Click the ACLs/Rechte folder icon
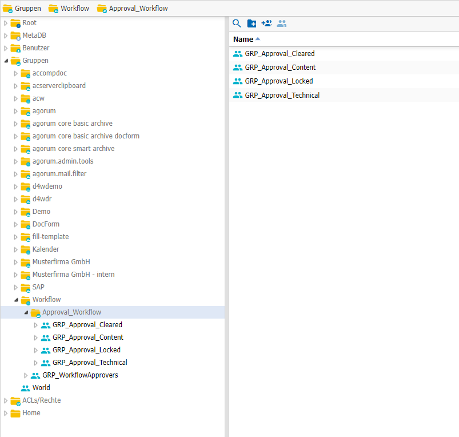The height and width of the screenshot is (437, 459). click(15, 401)
